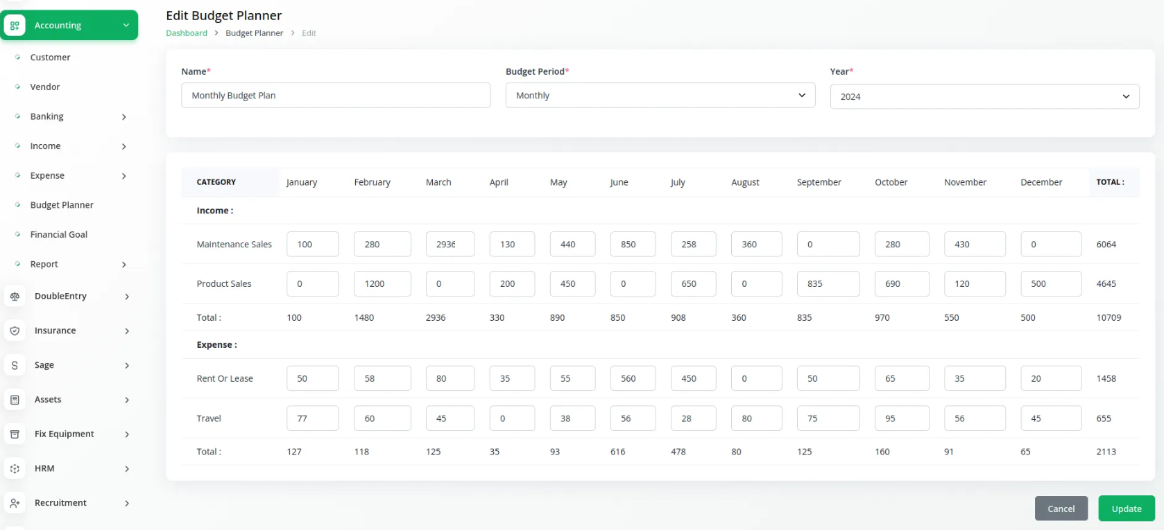Expand the Income submenu arrow
The height and width of the screenshot is (530, 1164).
coord(124,146)
